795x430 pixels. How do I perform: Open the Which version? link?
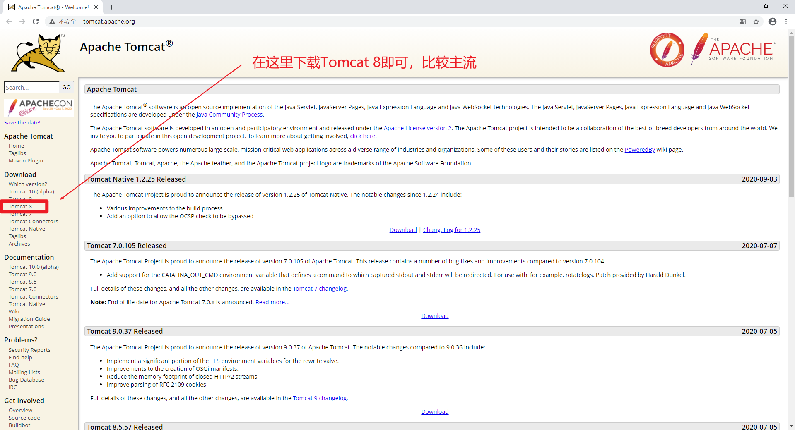28,184
